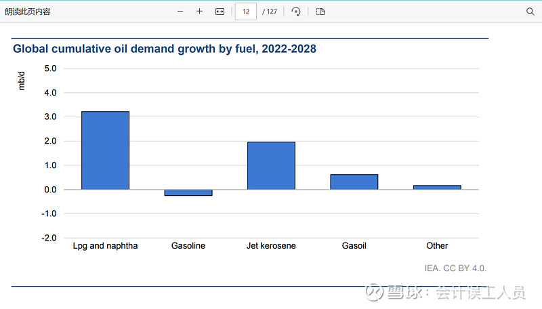
Task: Click the '3.0' y-axis value
Action: [x=50, y=117]
